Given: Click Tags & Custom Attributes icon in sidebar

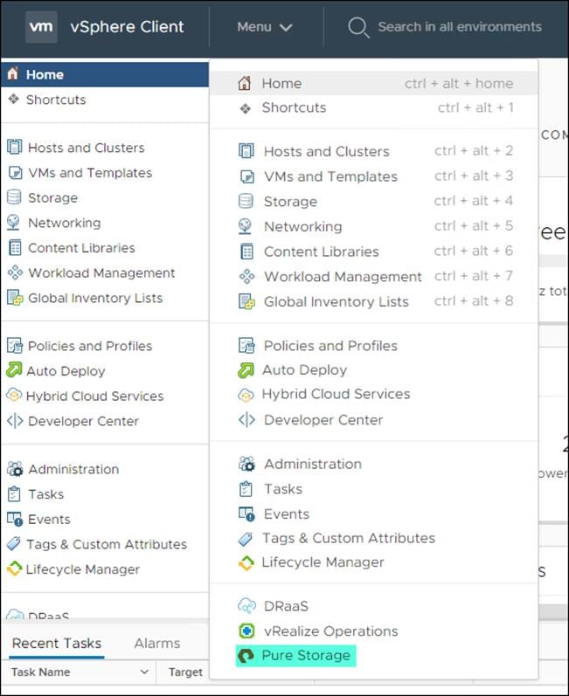Looking at the screenshot, I should tap(14, 543).
